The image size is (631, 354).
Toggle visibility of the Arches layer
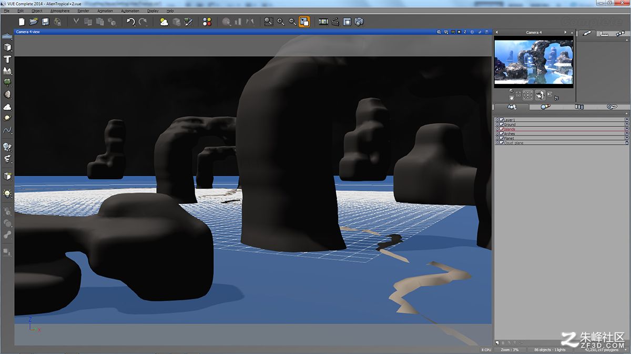[627, 134]
